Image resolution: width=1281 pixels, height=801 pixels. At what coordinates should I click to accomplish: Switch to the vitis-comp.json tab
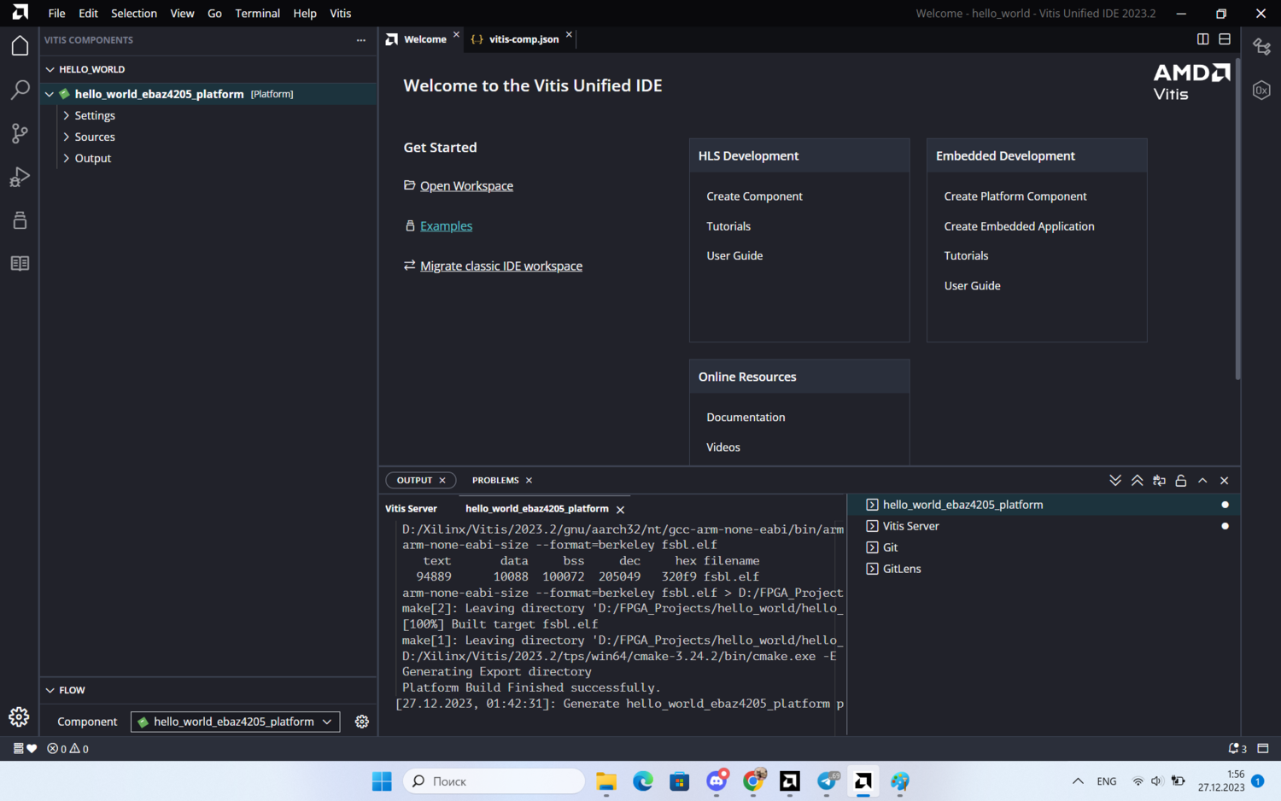523,39
